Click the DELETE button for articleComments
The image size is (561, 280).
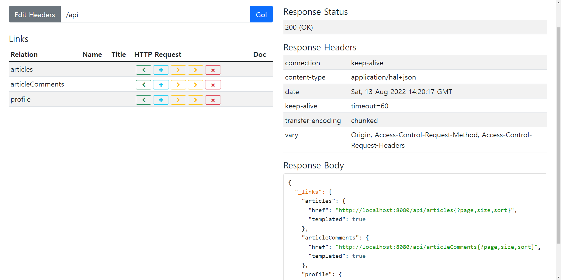pyautogui.click(x=213, y=85)
